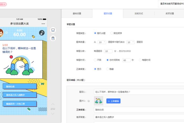The image size is (184, 123).
Task: Click the 上传替换 upload button
Action: pos(113,101)
